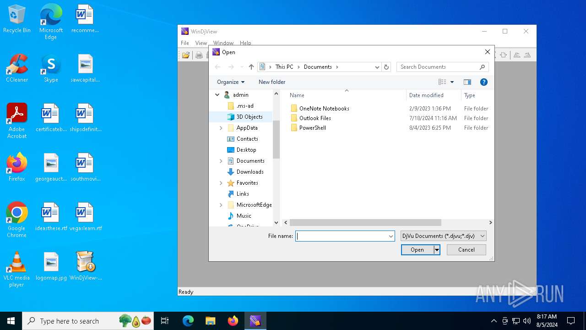This screenshot has width=586, height=330.
Task: Select the Adobe Acrobat desktop icon
Action: pyautogui.click(x=17, y=121)
